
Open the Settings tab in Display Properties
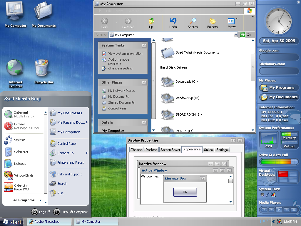pos(222,150)
